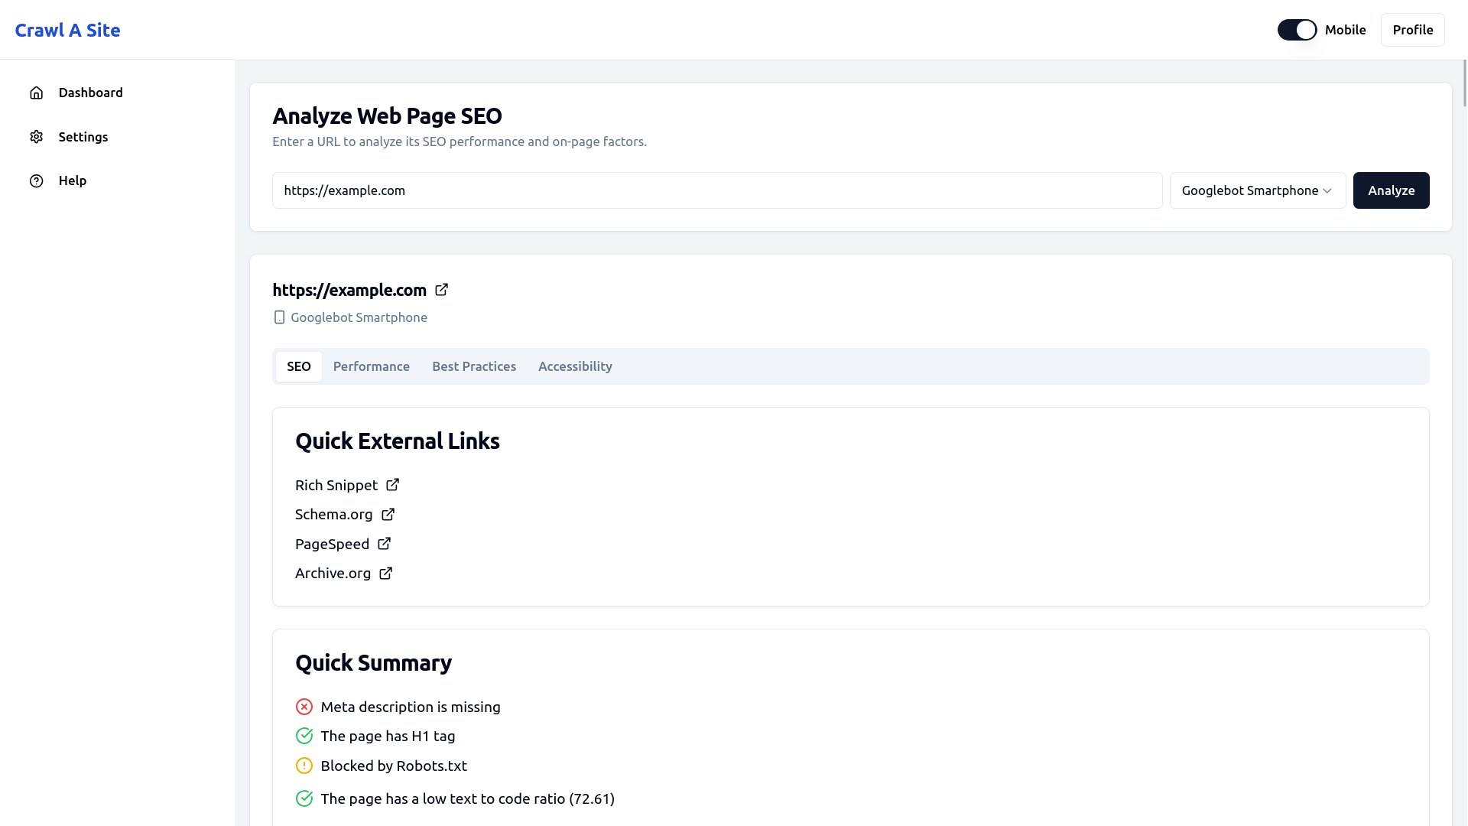
Task: Click the URL input field
Action: (716, 190)
